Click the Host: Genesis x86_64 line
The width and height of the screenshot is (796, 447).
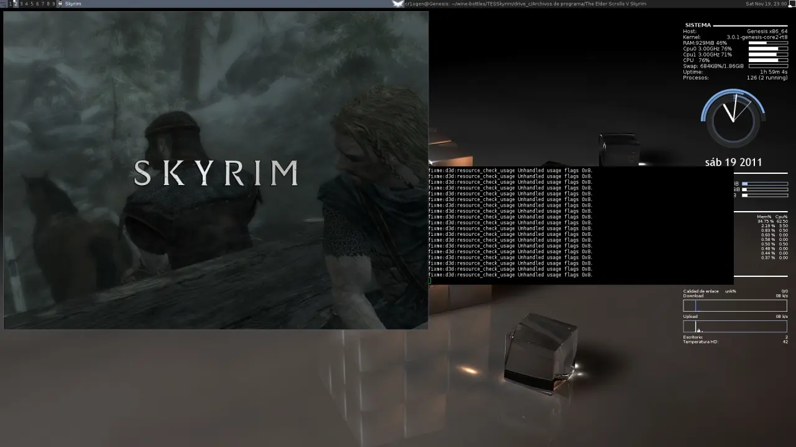pos(735,31)
